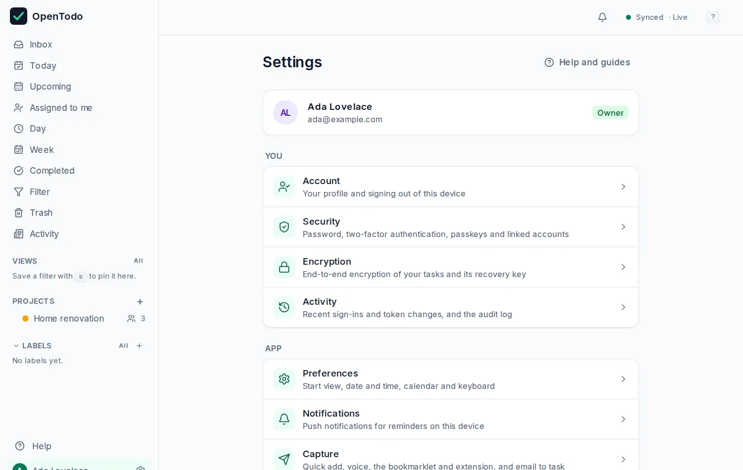Open the Home renovation project
Image resolution: width=743 pixels, height=470 pixels.
coord(69,319)
